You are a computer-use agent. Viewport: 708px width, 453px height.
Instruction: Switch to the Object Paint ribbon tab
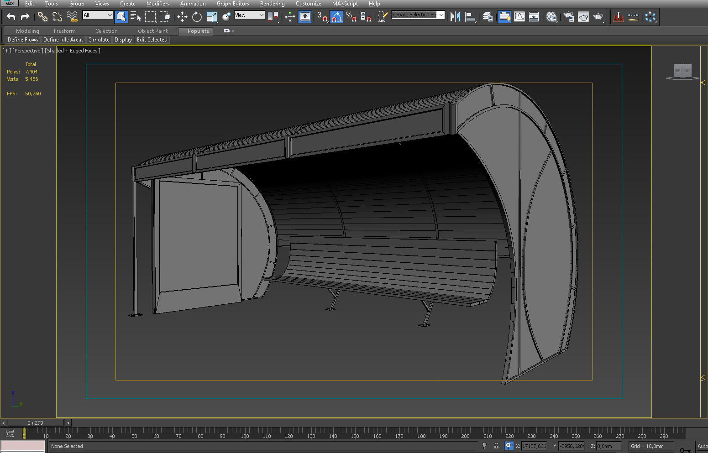tap(153, 31)
